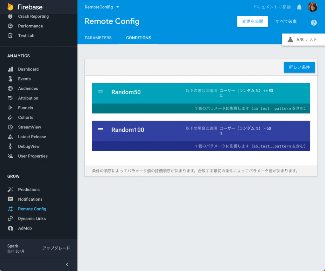This screenshot has width=325, height=271.
Task: Click the Audiences globe icon
Action: click(x=10, y=88)
